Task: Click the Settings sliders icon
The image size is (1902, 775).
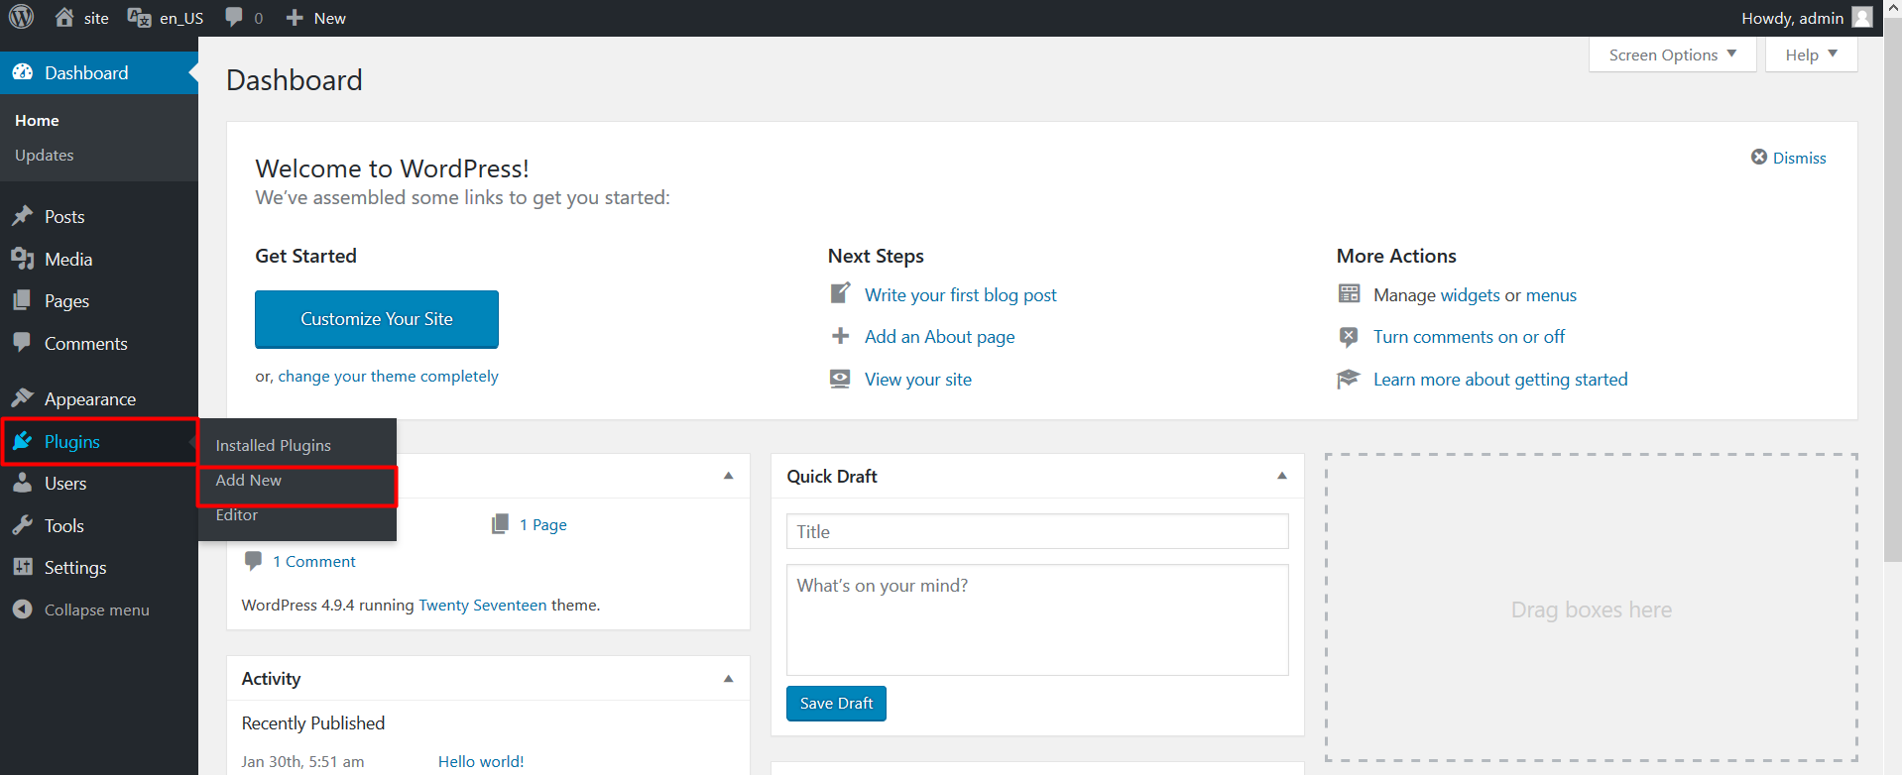Action: coord(22,567)
